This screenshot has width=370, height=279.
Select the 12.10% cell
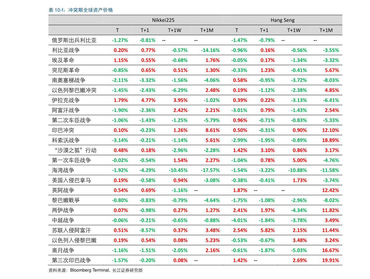coord(330,130)
